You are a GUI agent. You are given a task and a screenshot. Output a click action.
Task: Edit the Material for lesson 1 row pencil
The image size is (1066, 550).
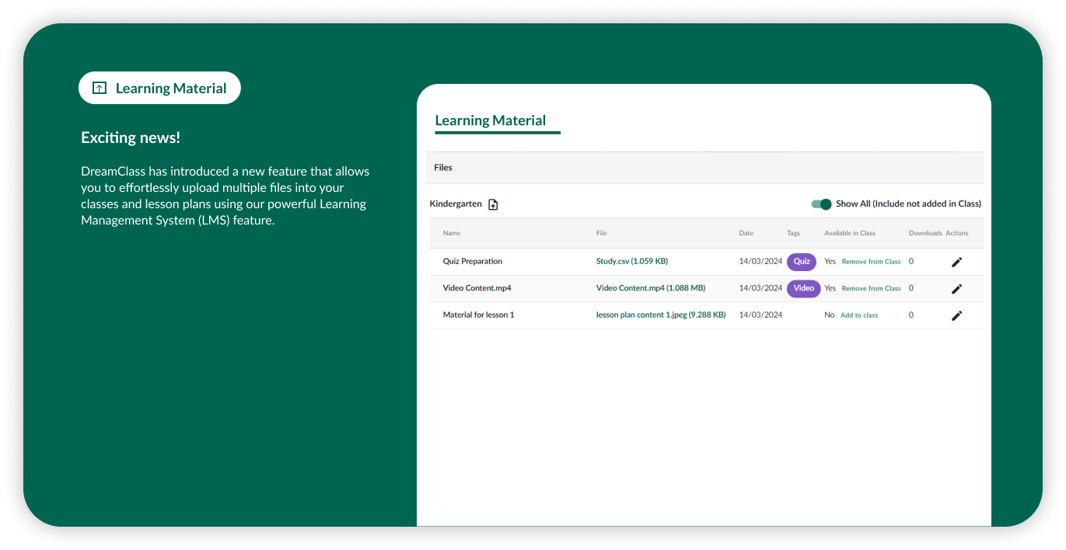click(957, 315)
